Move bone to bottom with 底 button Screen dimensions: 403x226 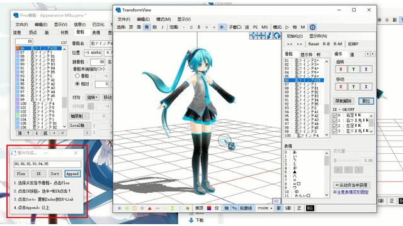pyautogui.click(x=45, y=133)
